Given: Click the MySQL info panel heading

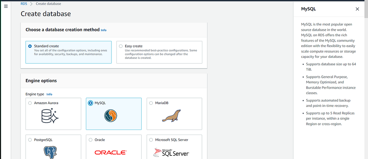Looking at the screenshot, I should (x=308, y=9).
